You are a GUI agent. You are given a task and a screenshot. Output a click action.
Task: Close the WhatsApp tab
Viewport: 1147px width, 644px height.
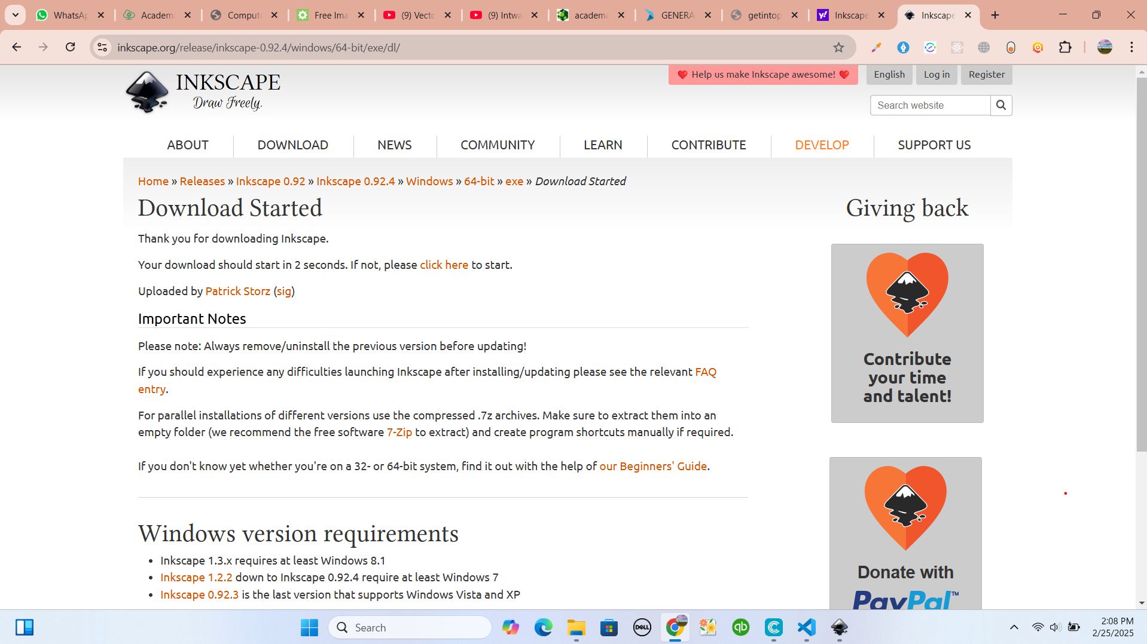tap(100, 15)
